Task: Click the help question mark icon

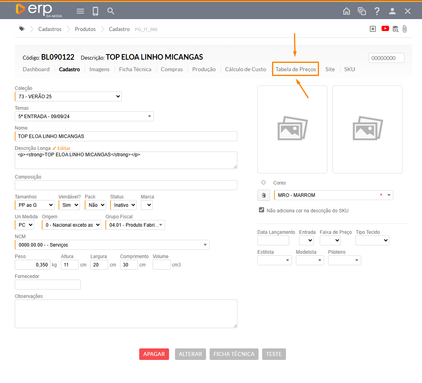Action: tap(377, 11)
